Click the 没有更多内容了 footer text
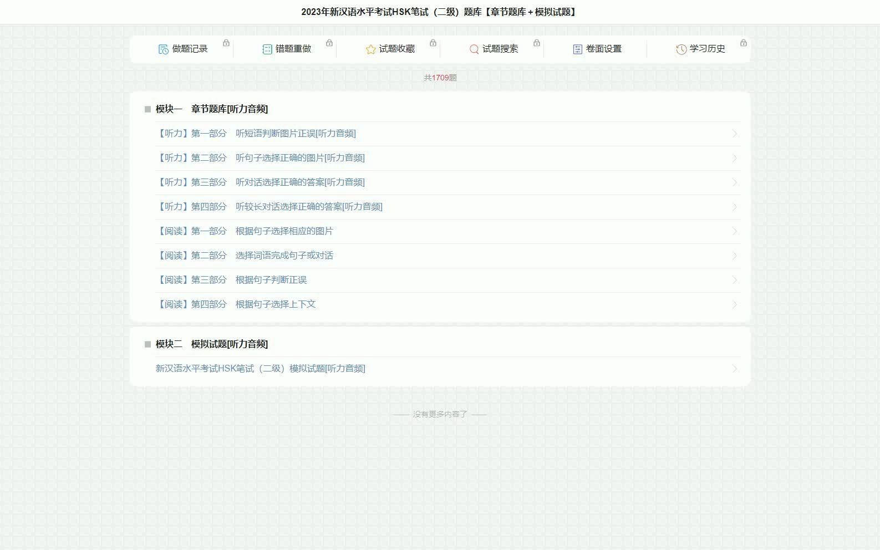 tap(440, 414)
